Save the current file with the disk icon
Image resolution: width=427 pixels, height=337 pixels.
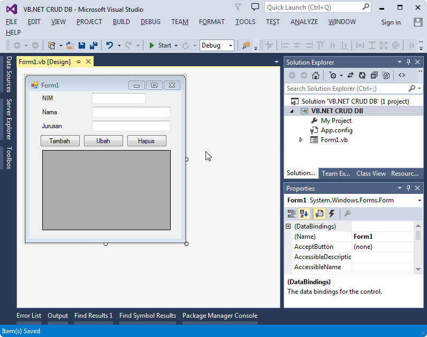pos(82,45)
